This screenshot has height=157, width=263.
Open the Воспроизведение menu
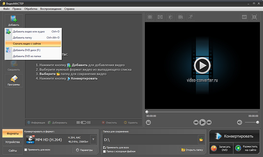[51, 9]
